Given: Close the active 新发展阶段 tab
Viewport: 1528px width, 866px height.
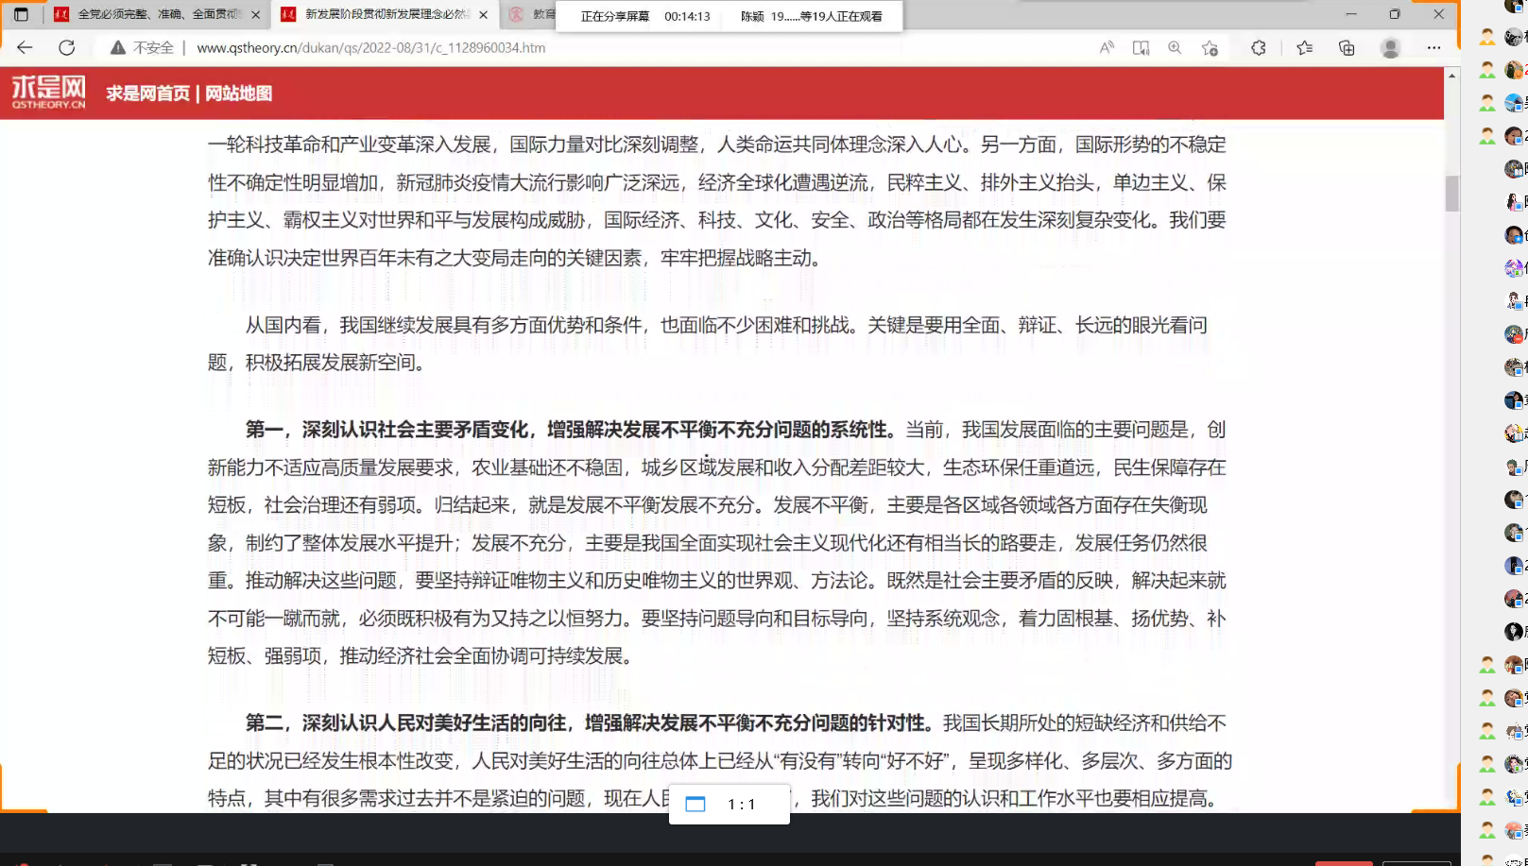Looking at the screenshot, I should [x=483, y=14].
